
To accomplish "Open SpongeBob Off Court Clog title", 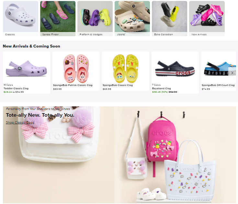I will click(x=218, y=85).
